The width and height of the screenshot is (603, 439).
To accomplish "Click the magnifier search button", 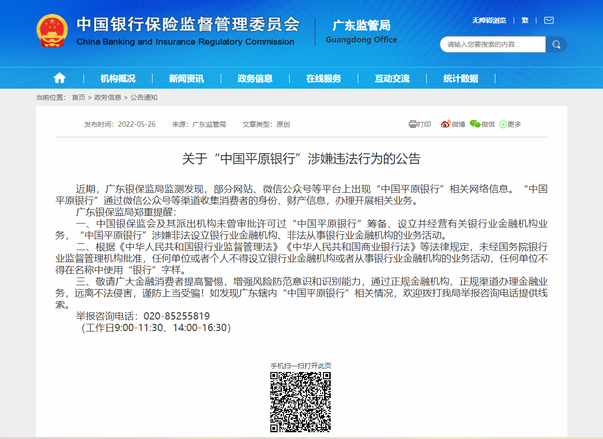I will [556, 44].
